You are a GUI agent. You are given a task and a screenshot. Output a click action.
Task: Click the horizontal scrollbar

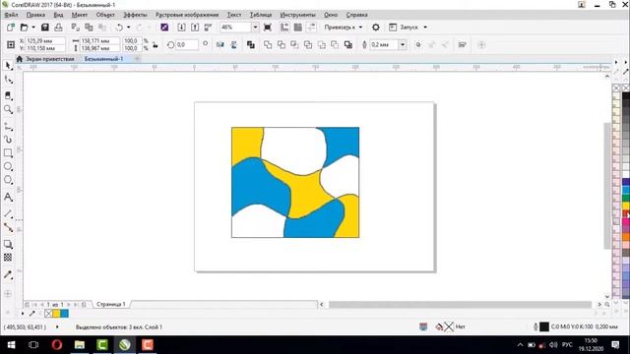460,305
